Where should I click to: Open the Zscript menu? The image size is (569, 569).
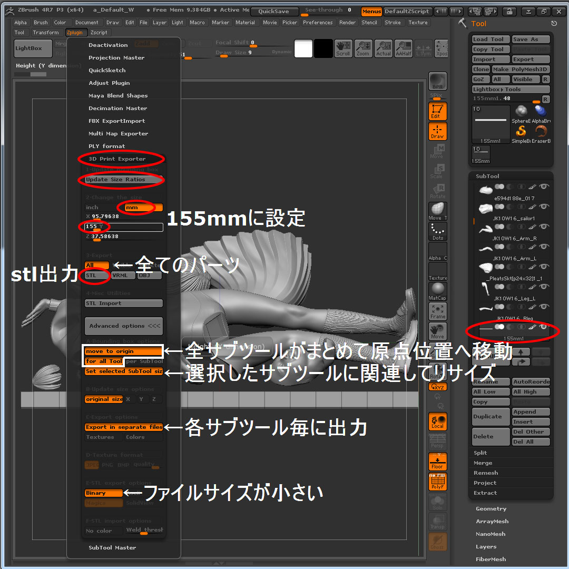click(x=99, y=33)
